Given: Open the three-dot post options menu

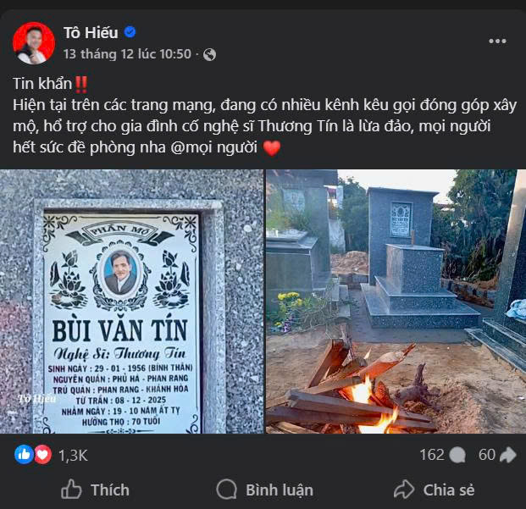Looking at the screenshot, I should click(x=497, y=41).
